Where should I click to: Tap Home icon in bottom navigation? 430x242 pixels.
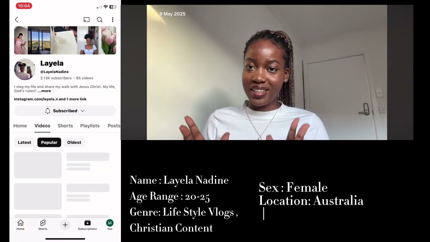tap(20, 225)
